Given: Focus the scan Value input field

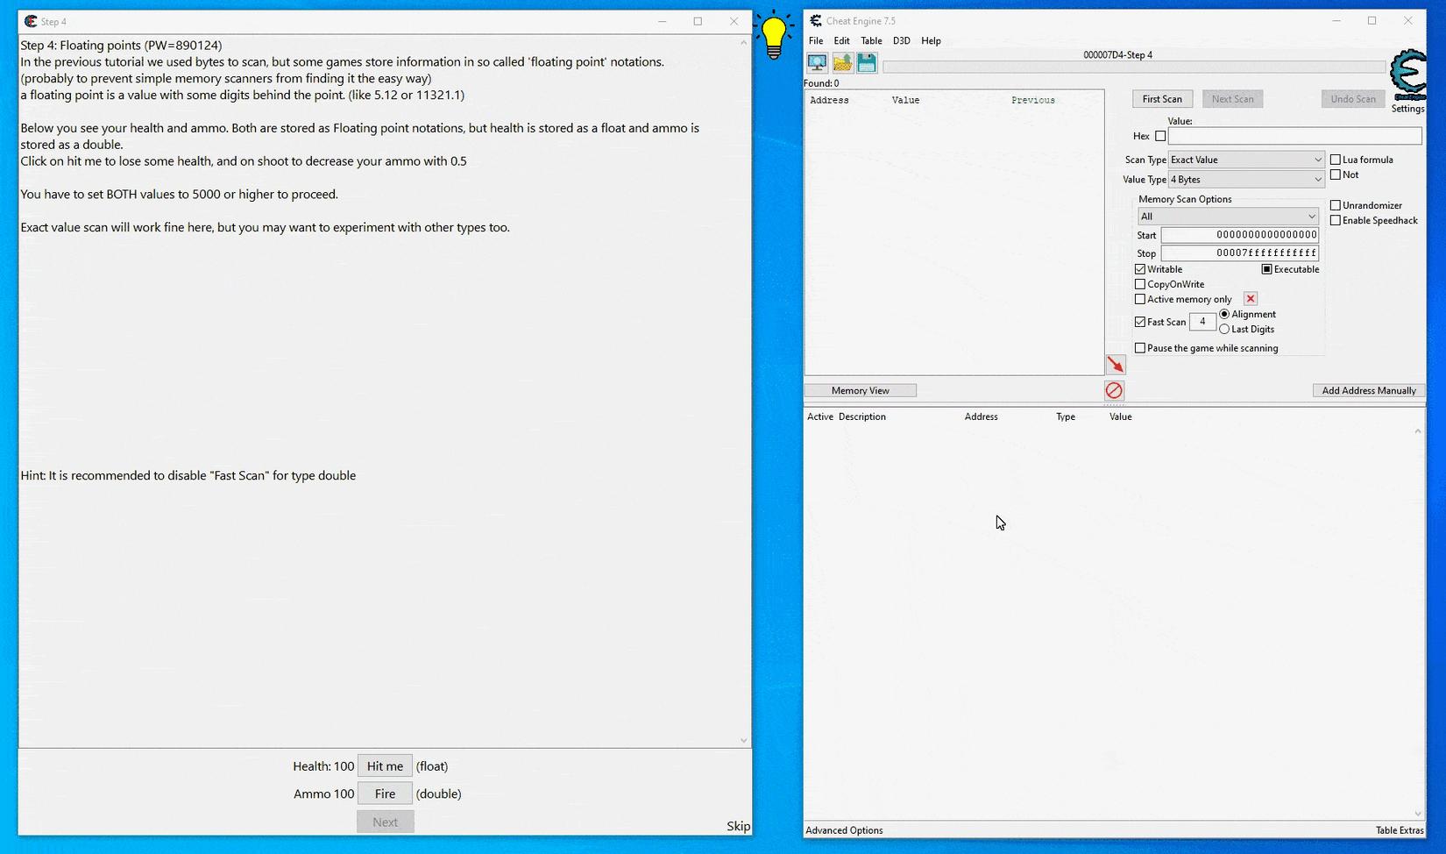Looking at the screenshot, I should (1294, 136).
